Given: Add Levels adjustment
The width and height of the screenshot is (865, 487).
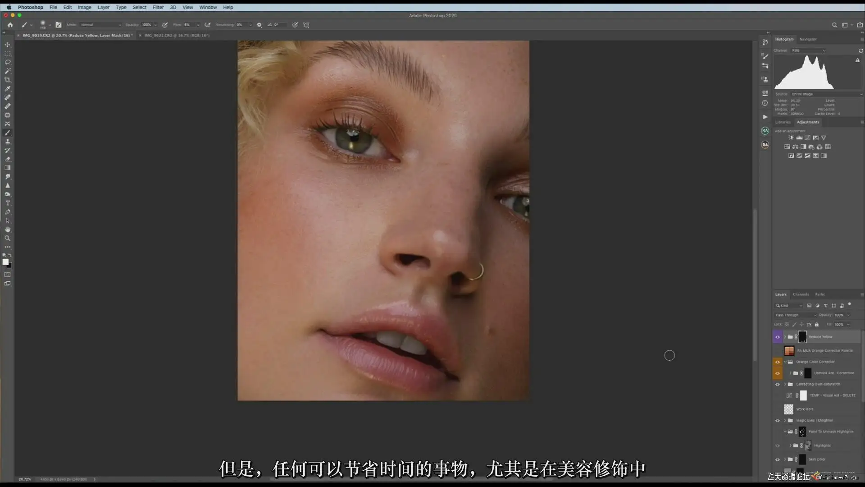Looking at the screenshot, I should [x=799, y=138].
